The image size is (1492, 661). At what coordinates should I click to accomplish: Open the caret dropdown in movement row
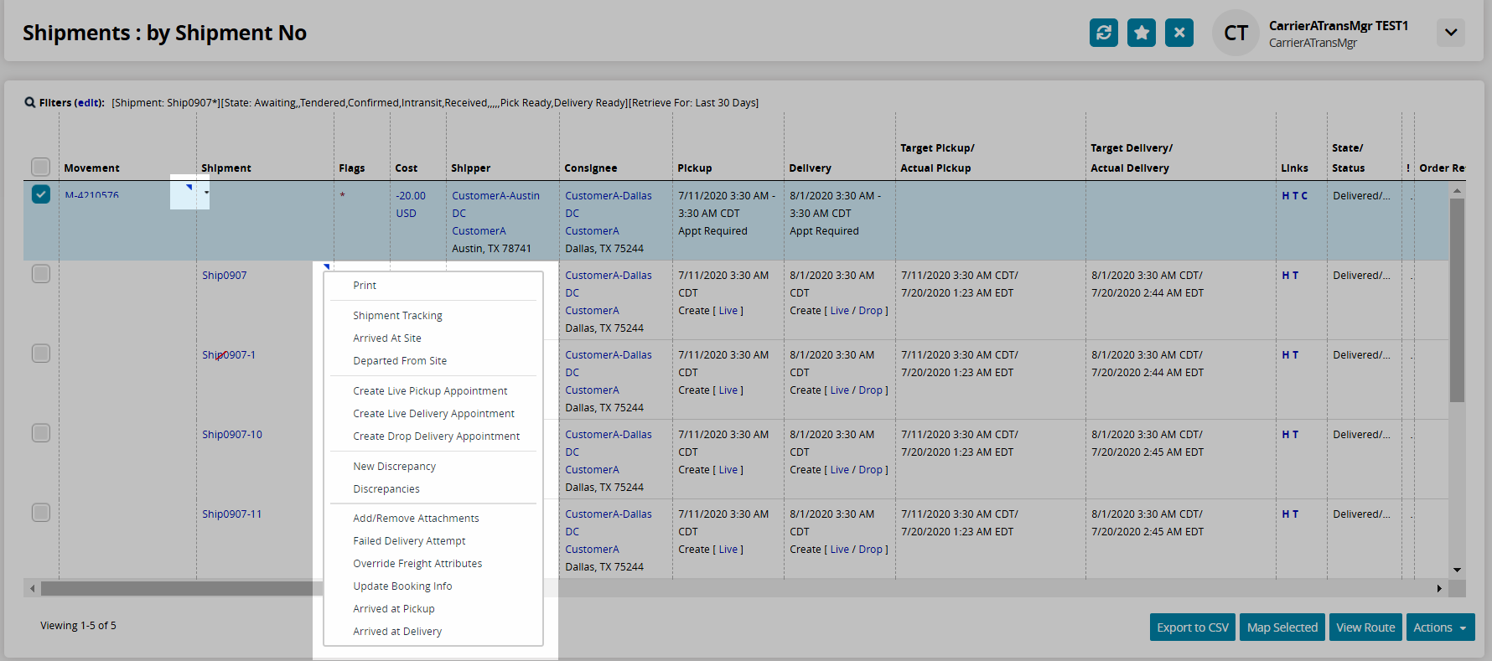pos(206,193)
